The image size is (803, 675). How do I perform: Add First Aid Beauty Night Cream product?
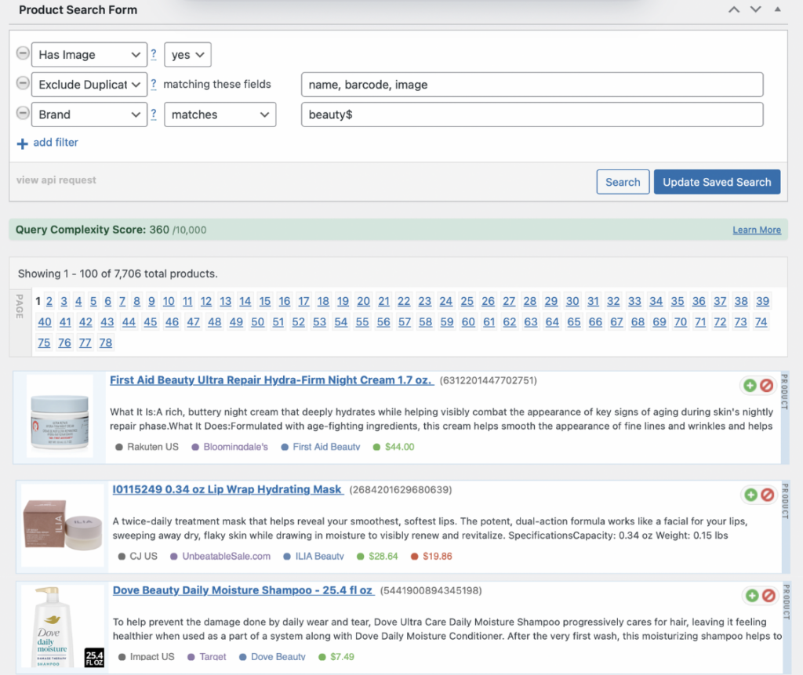tap(750, 386)
